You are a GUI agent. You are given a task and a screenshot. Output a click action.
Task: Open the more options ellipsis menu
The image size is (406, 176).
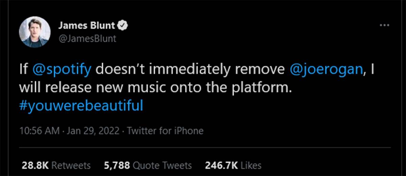pyautogui.click(x=385, y=26)
